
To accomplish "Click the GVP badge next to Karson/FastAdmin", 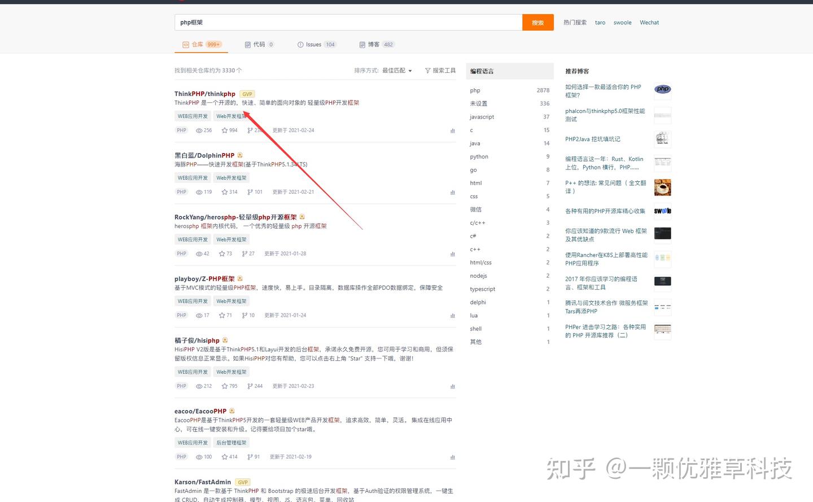I will (243, 482).
